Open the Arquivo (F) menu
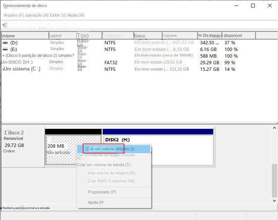278x220 pixels. pos(14,15)
